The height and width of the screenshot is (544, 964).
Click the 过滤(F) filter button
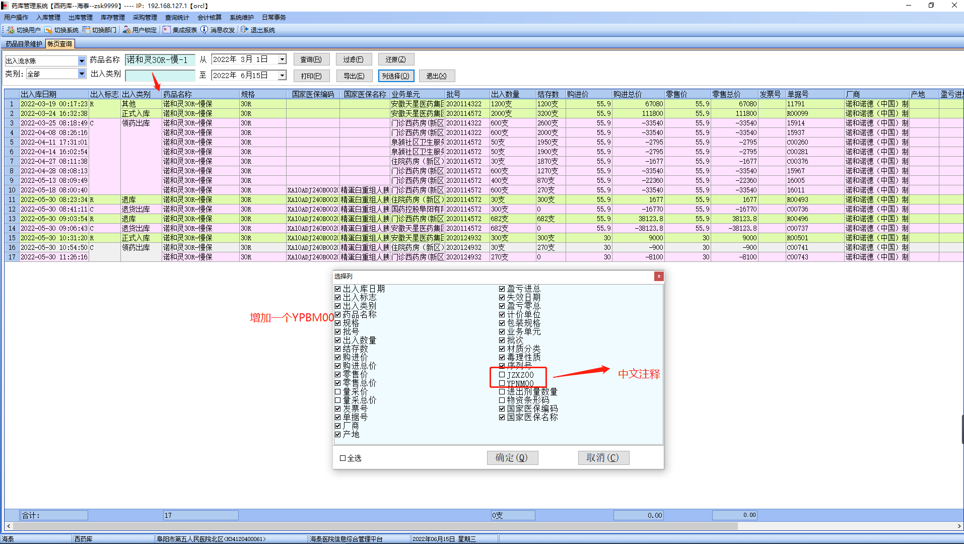tap(354, 59)
